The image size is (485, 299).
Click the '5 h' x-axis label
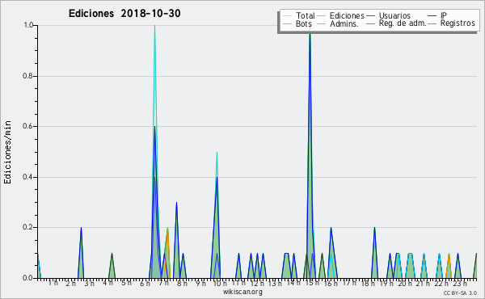click(x=126, y=283)
